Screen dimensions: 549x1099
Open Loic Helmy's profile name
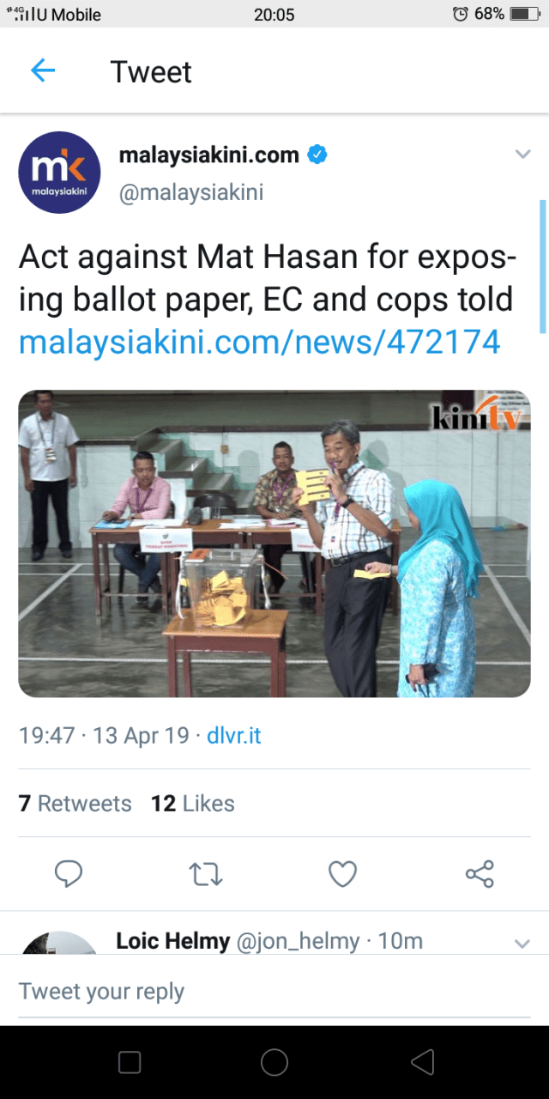coord(172,941)
